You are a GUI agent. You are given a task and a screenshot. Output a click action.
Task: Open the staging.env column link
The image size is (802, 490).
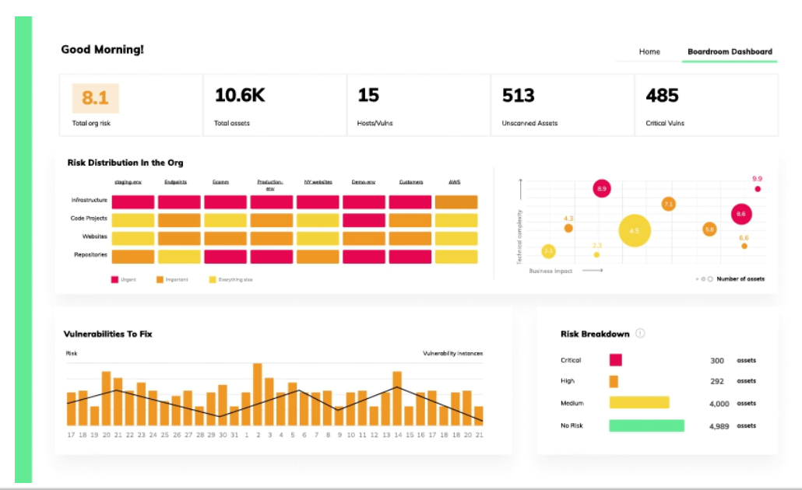pos(128,182)
